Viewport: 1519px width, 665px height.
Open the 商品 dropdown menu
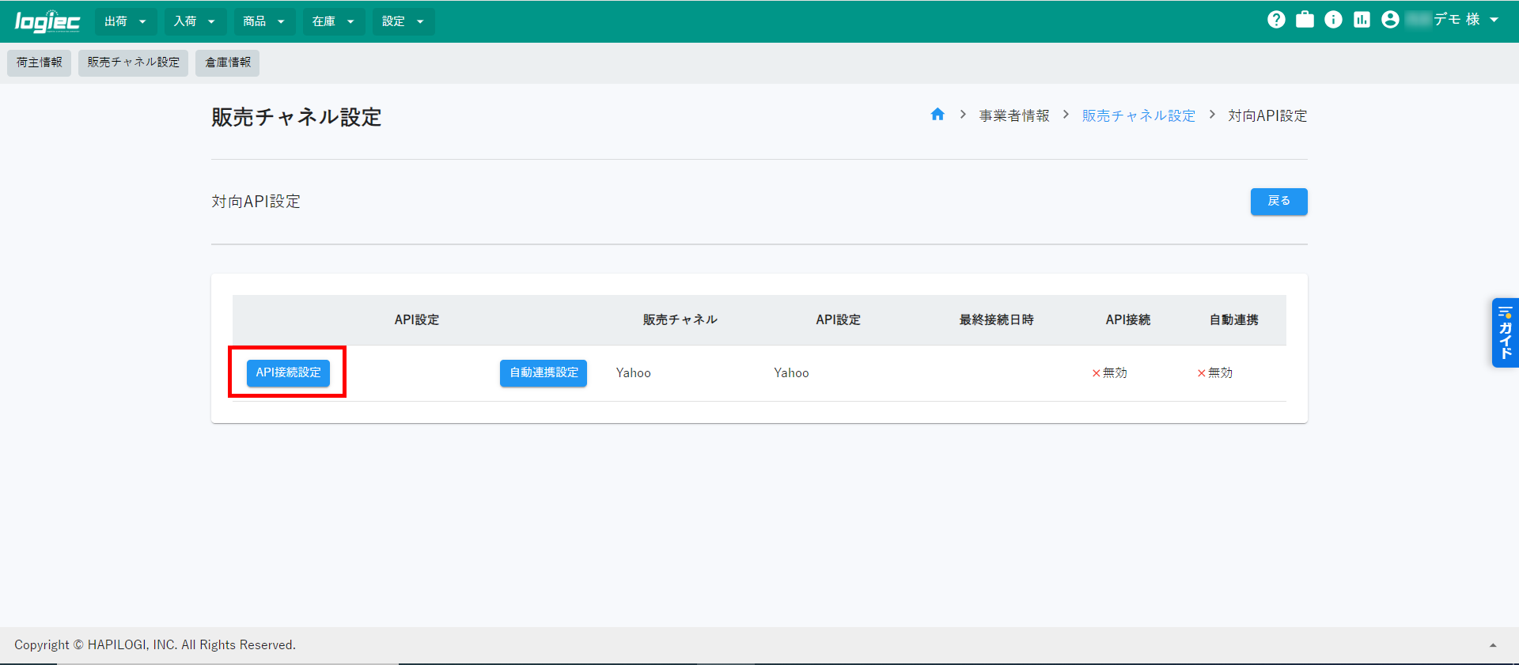pyautogui.click(x=264, y=21)
